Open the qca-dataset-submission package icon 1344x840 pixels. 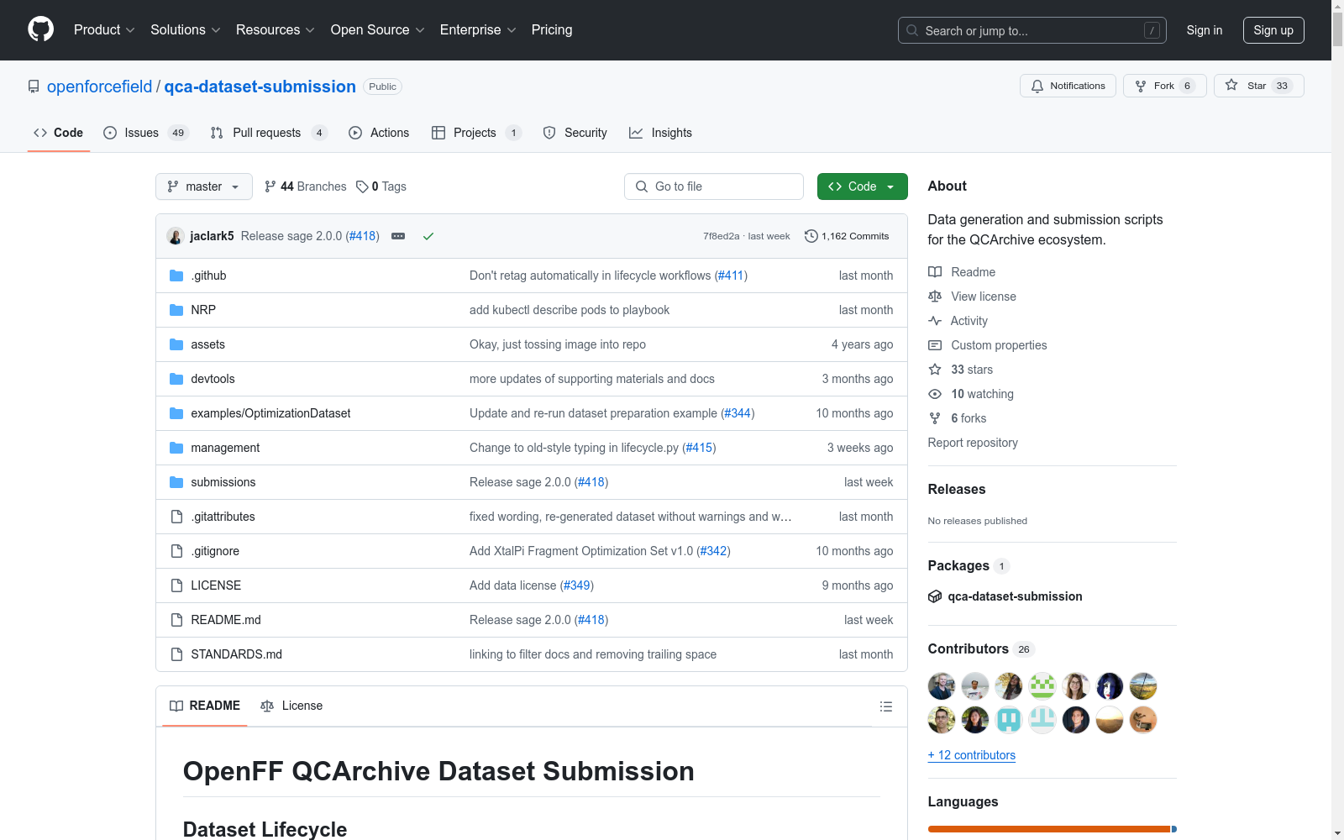pyautogui.click(x=935, y=596)
